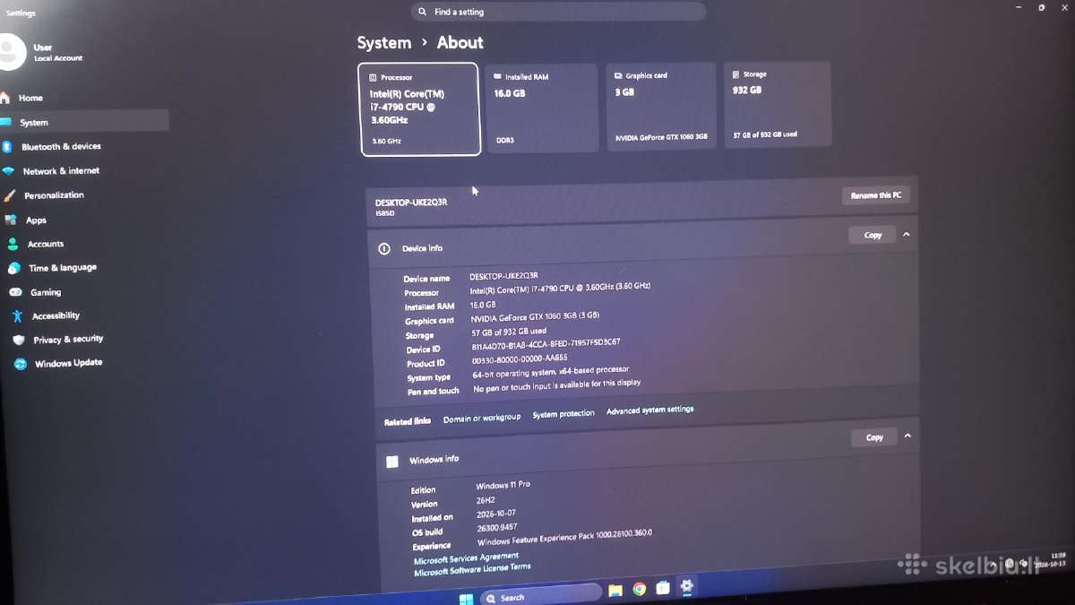
Task: Open the Microsoft Services Agreement link
Action: click(x=466, y=558)
